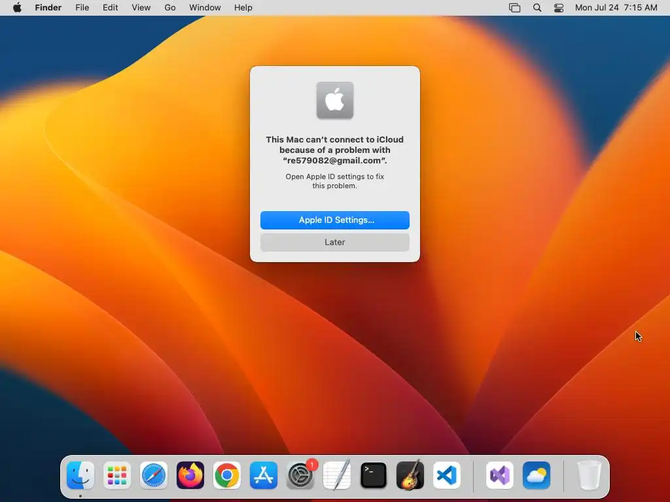Launch GarageBand from the Dock

pyautogui.click(x=410, y=476)
